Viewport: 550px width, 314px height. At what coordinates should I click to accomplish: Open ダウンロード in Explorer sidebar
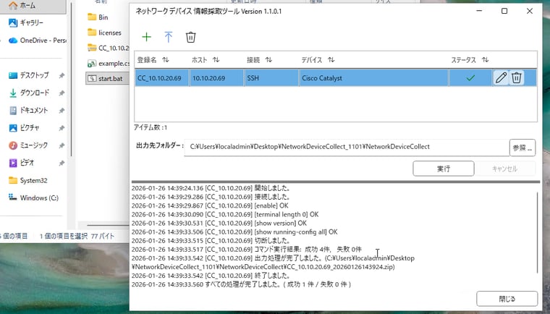(x=29, y=93)
